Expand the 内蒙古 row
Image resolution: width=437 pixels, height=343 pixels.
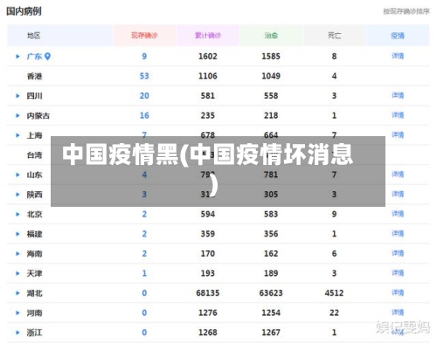17,115
